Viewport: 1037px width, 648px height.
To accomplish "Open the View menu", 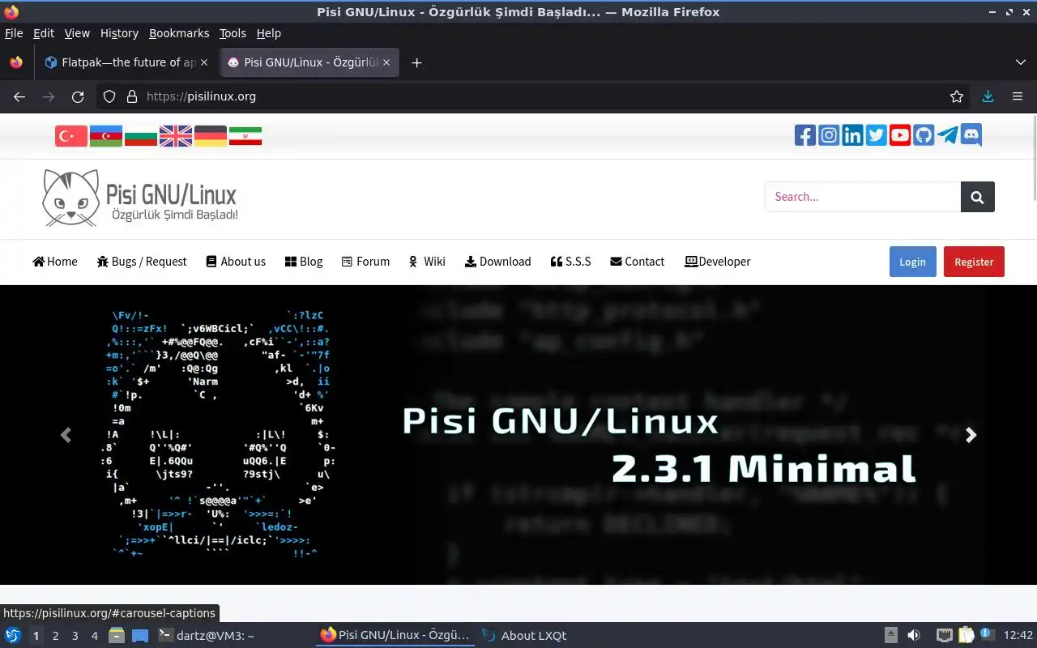I will pos(77,33).
